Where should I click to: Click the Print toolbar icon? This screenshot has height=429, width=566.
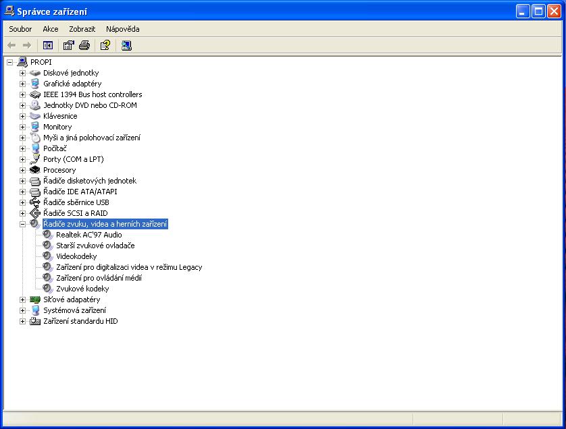click(84, 45)
